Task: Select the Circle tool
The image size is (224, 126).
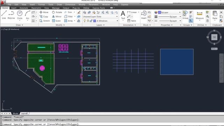Action: 20,15
